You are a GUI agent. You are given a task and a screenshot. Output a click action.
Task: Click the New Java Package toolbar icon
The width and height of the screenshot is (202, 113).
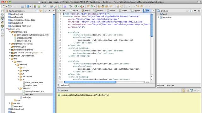pyautogui.click(x=88, y=6)
